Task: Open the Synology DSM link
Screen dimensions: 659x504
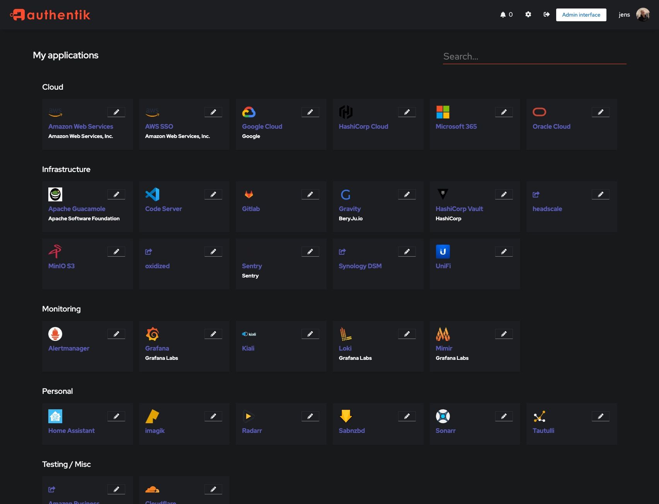Action: click(x=360, y=266)
